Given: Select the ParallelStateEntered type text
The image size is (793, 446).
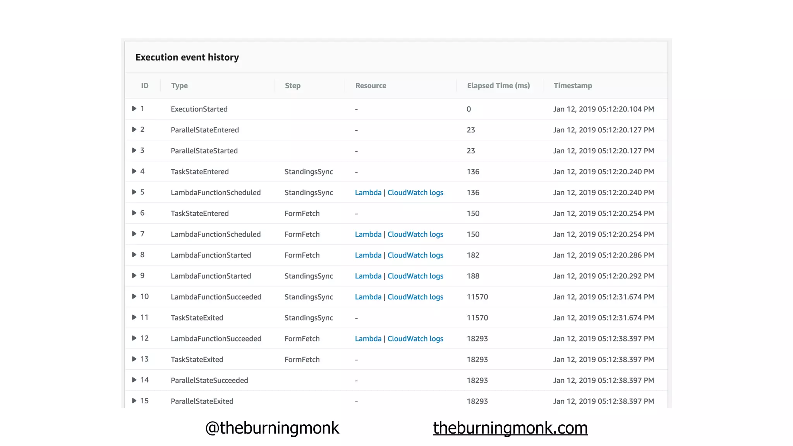Looking at the screenshot, I should pos(205,130).
